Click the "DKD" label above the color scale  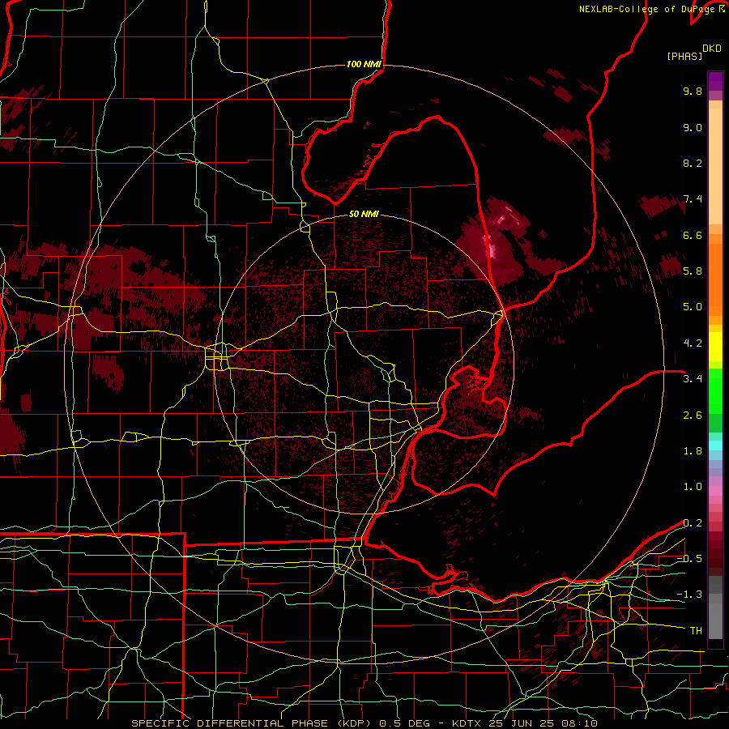coord(712,49)
